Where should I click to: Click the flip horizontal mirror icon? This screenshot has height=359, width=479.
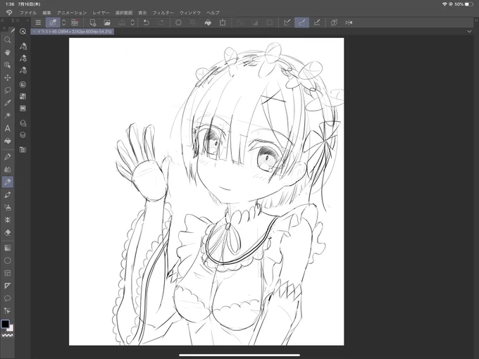pos(349,23)
